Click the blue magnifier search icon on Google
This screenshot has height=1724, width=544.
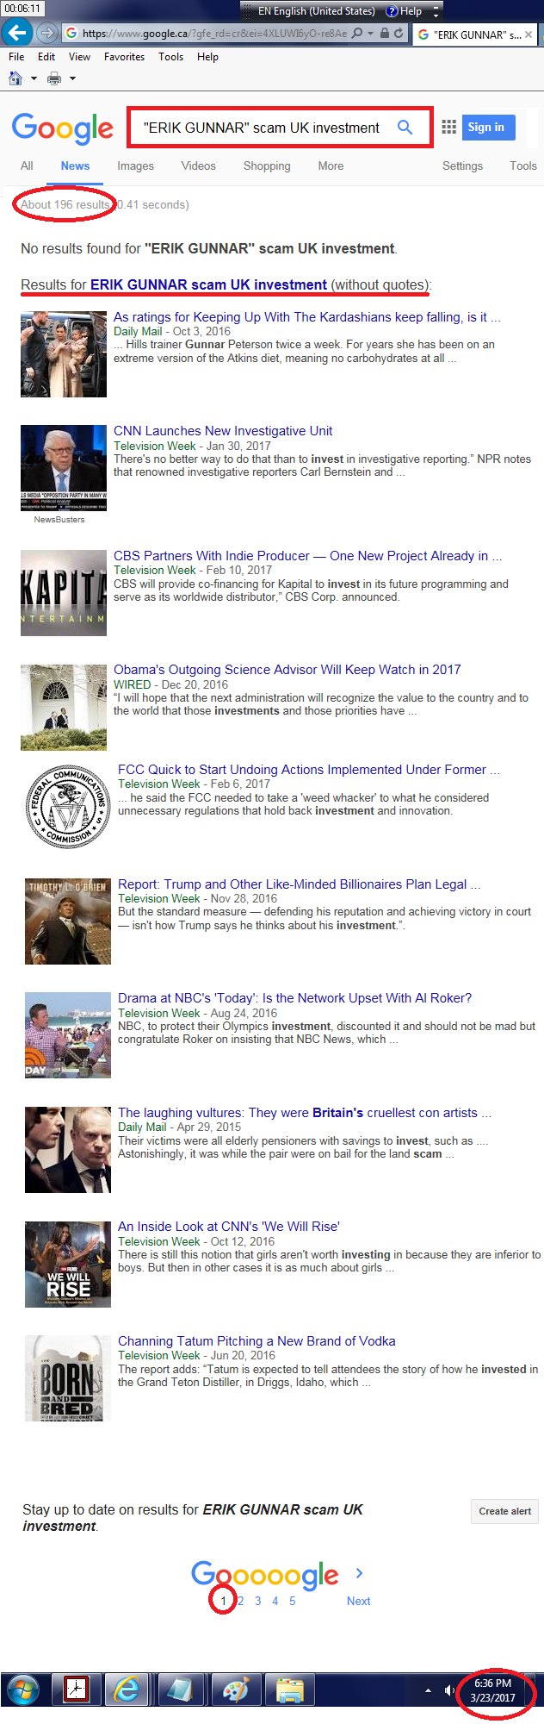pyautogui.click(x=405, y=128)
